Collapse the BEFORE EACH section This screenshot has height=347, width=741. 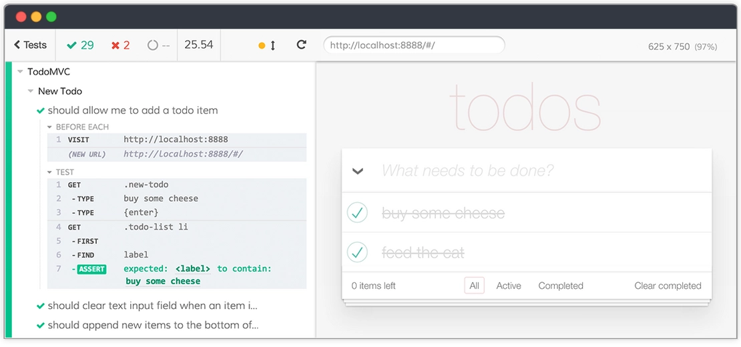tap(51, 127)
